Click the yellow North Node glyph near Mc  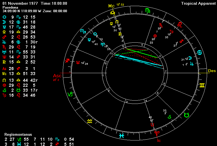click(117, 22)
